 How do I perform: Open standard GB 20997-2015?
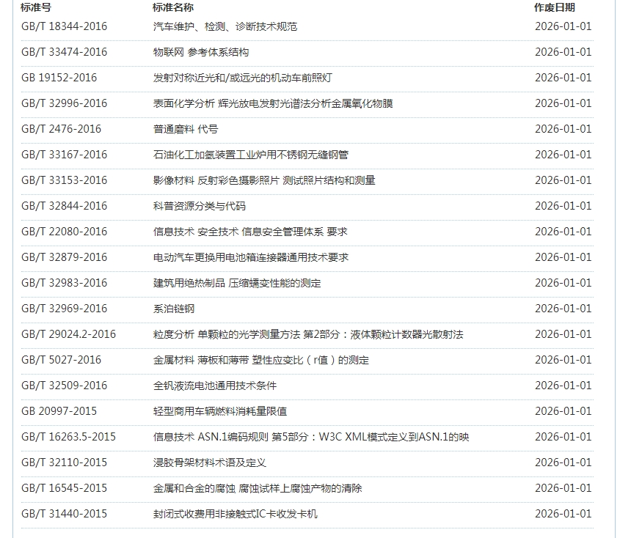point(59,411)
